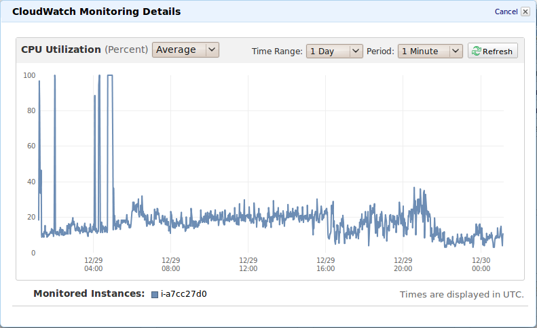Click the 20 value on the y-axis

coord(31,217)
